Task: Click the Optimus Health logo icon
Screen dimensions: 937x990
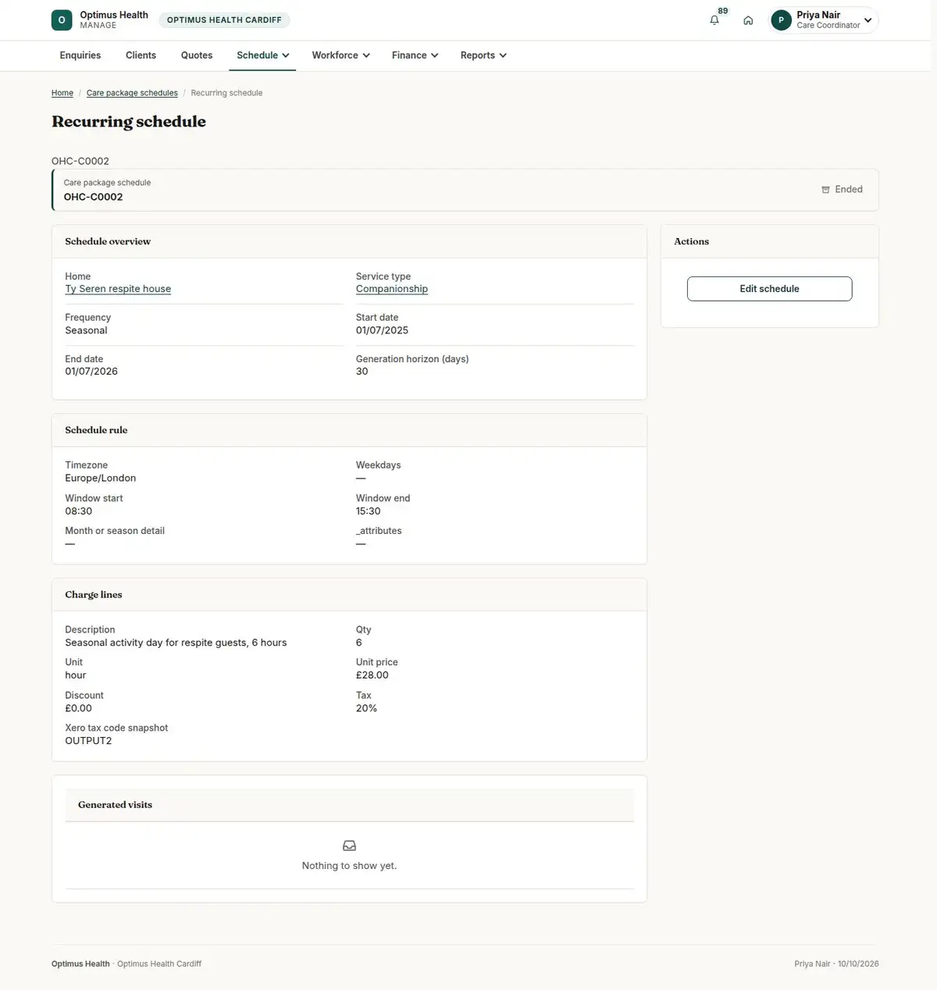Action: point(62,20)
